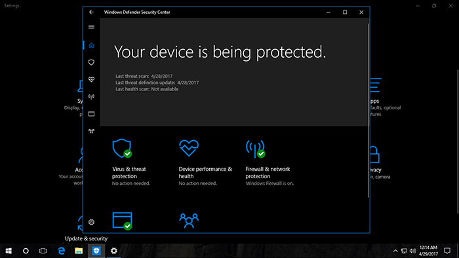Open Update & security in Settings window
This screenshot has height=258, width=459.
(86, 238)
